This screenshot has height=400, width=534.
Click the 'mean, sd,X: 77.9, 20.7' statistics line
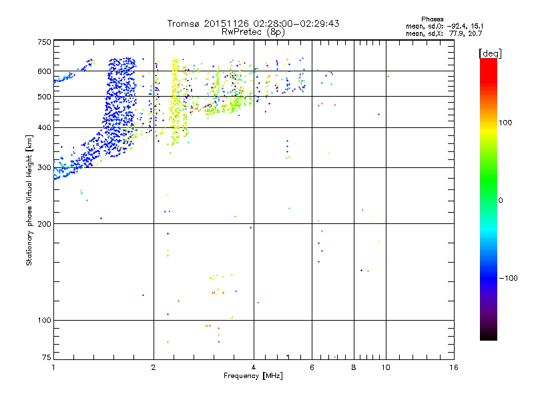pyautogui.click(x=444, y=33)
